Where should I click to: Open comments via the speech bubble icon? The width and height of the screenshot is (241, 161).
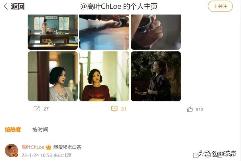(114, 109)
